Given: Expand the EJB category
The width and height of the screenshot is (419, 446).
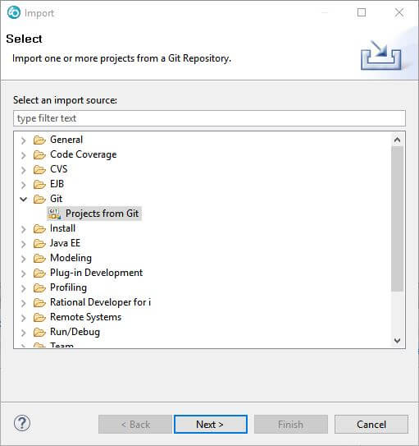Looking at the screenshot, I should tap(24, 185).
